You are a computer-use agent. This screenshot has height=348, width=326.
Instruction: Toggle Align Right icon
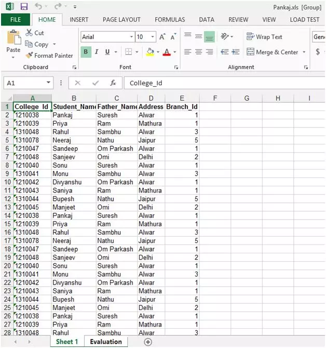tap(210, 52)
